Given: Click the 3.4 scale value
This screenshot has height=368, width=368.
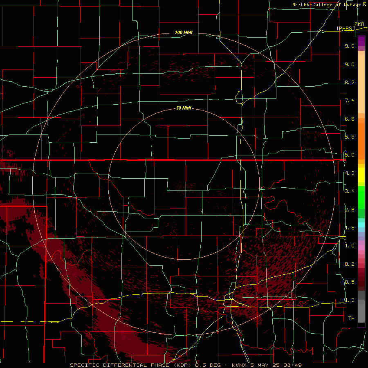Looking at the screenshot, I should pyautogui.click(x=350, y=191).
